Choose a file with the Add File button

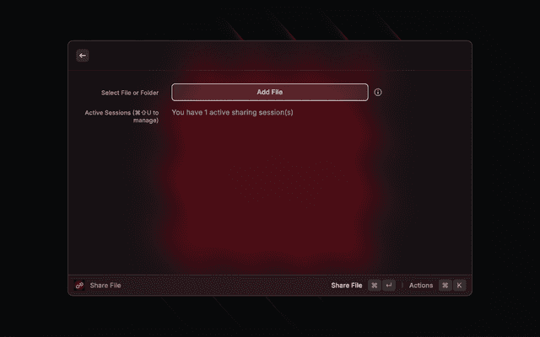[270, 92]
